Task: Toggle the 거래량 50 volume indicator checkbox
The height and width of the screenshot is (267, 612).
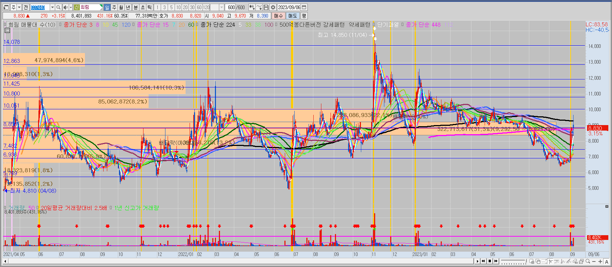Action: point(5,208)
